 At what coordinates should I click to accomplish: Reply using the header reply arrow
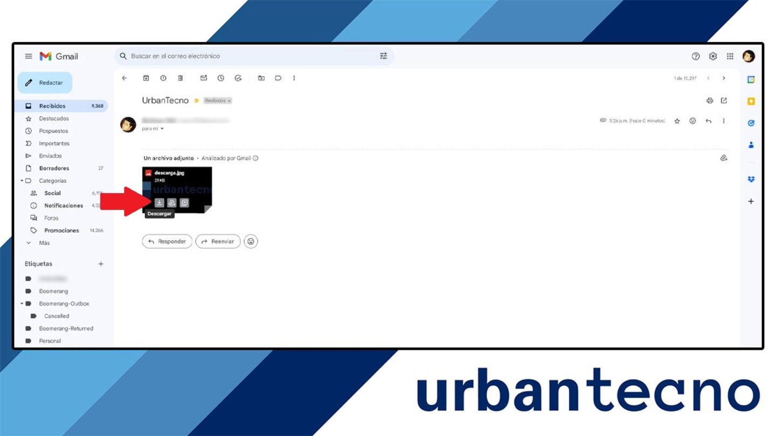[709, 121]
